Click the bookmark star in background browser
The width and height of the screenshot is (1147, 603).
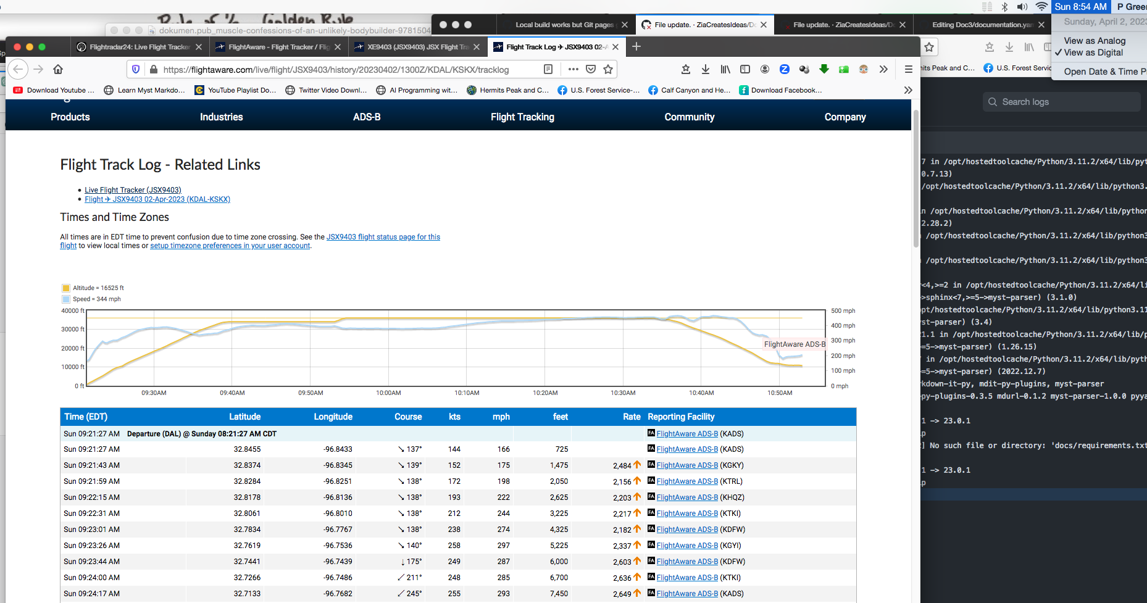929,47
